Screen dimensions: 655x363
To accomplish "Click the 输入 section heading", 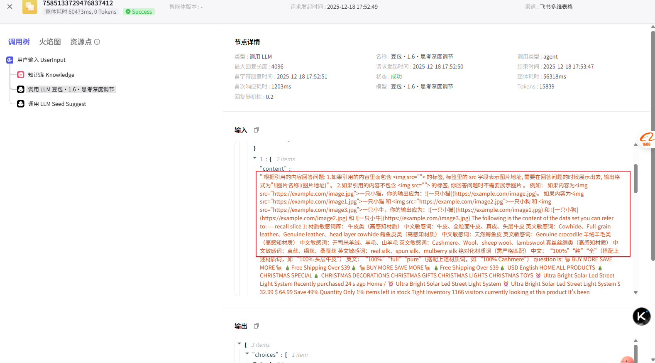I will click(241, 130).
